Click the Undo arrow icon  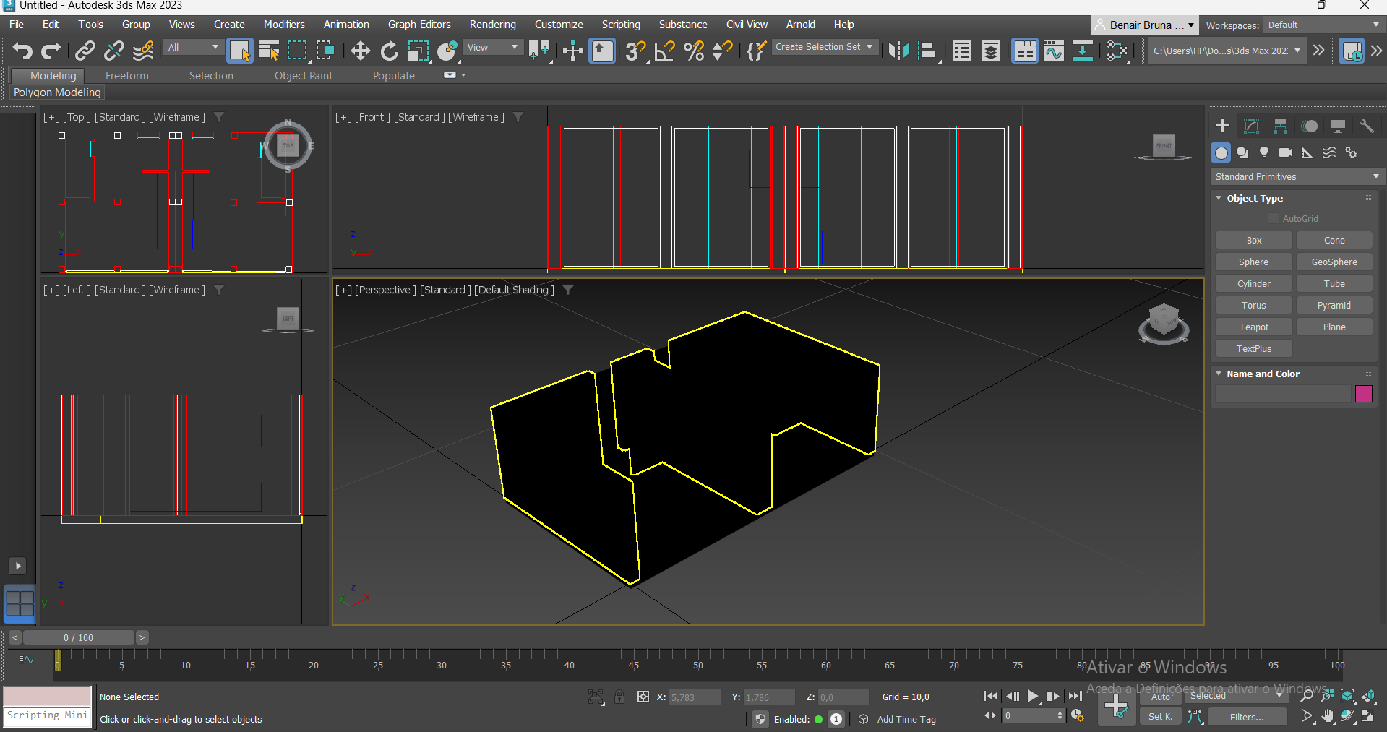click(x=22, y=51)
